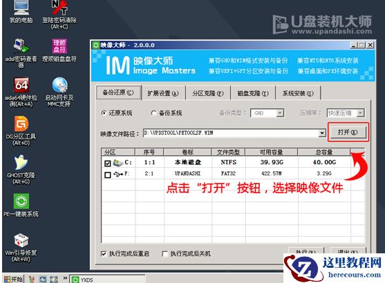Switch to the 磁盘克隆(Y) tab
This screenshot has width=385, height=283.
coord(253,93)
